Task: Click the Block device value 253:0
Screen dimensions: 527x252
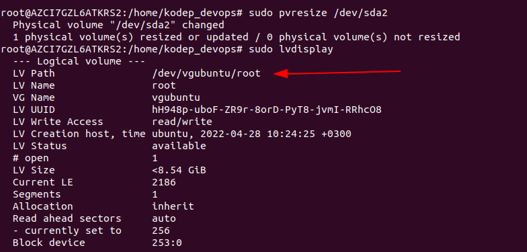Action: [167, 243]
